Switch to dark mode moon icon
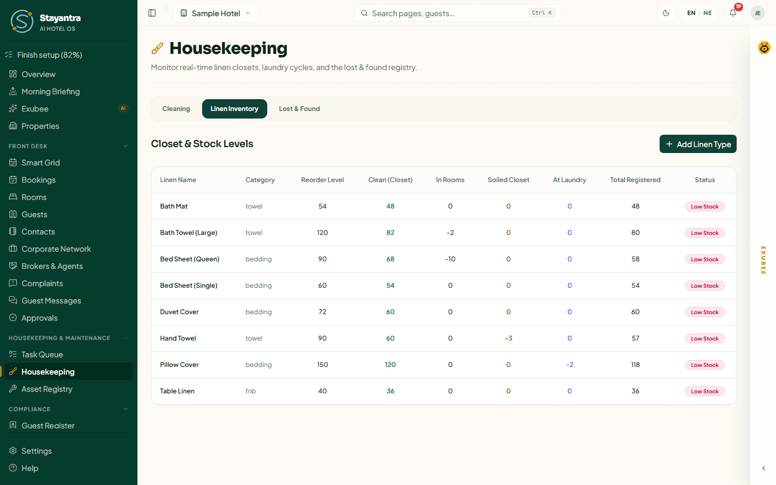Viewport: 776px width, 485px height. (x=666, y=13)
